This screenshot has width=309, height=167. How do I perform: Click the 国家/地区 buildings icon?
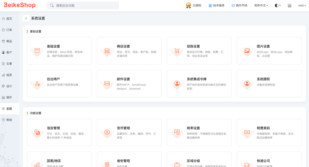[37, 165]
